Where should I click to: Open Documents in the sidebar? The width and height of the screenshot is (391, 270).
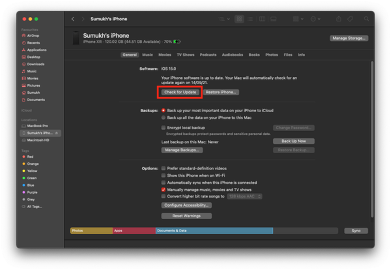tap(33, 100)
